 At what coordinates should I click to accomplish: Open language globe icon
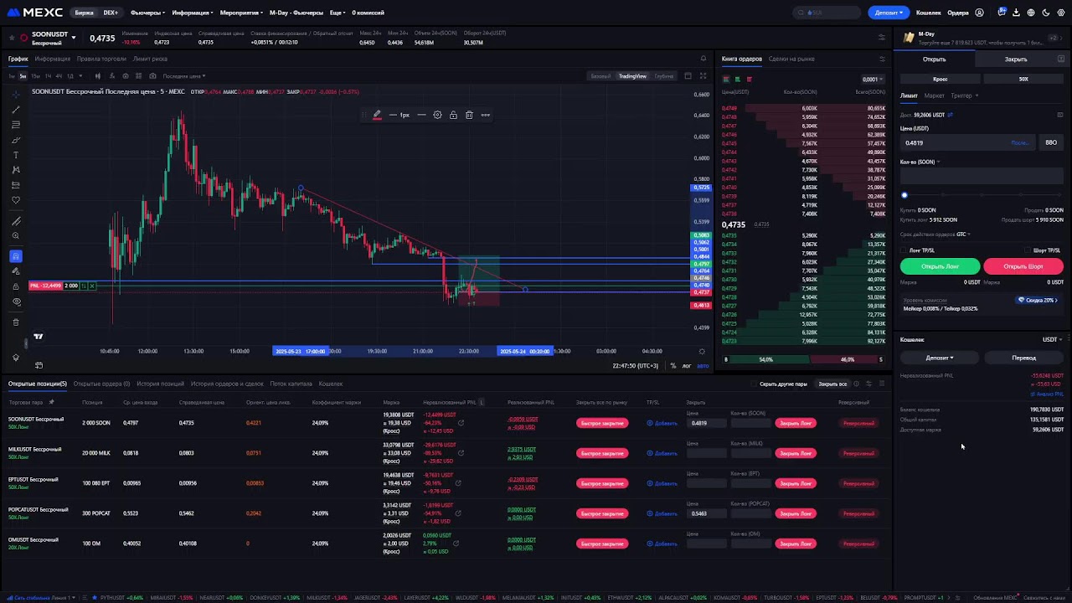click(1030, 13)
